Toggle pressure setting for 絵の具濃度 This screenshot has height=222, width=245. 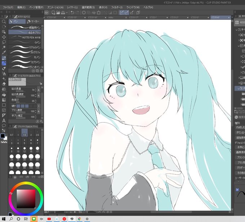pyautogui.click(x=39, y=96)
